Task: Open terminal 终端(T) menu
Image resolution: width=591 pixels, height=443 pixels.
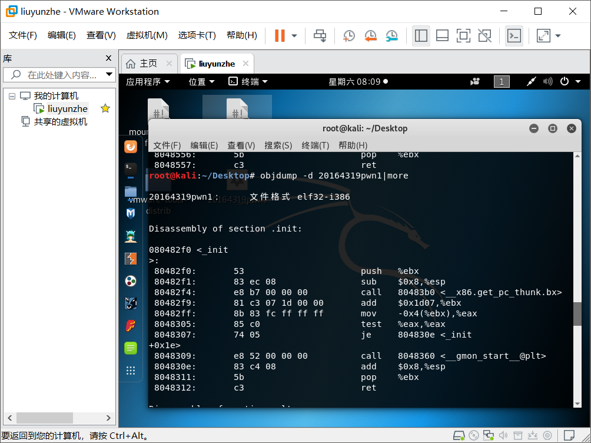Action: click(x=315, y=146)
